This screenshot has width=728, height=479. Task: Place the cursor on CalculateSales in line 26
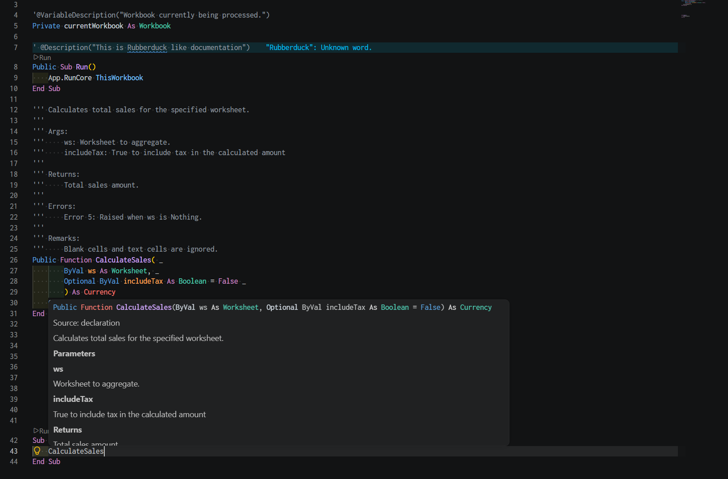(x=123, y=260)
